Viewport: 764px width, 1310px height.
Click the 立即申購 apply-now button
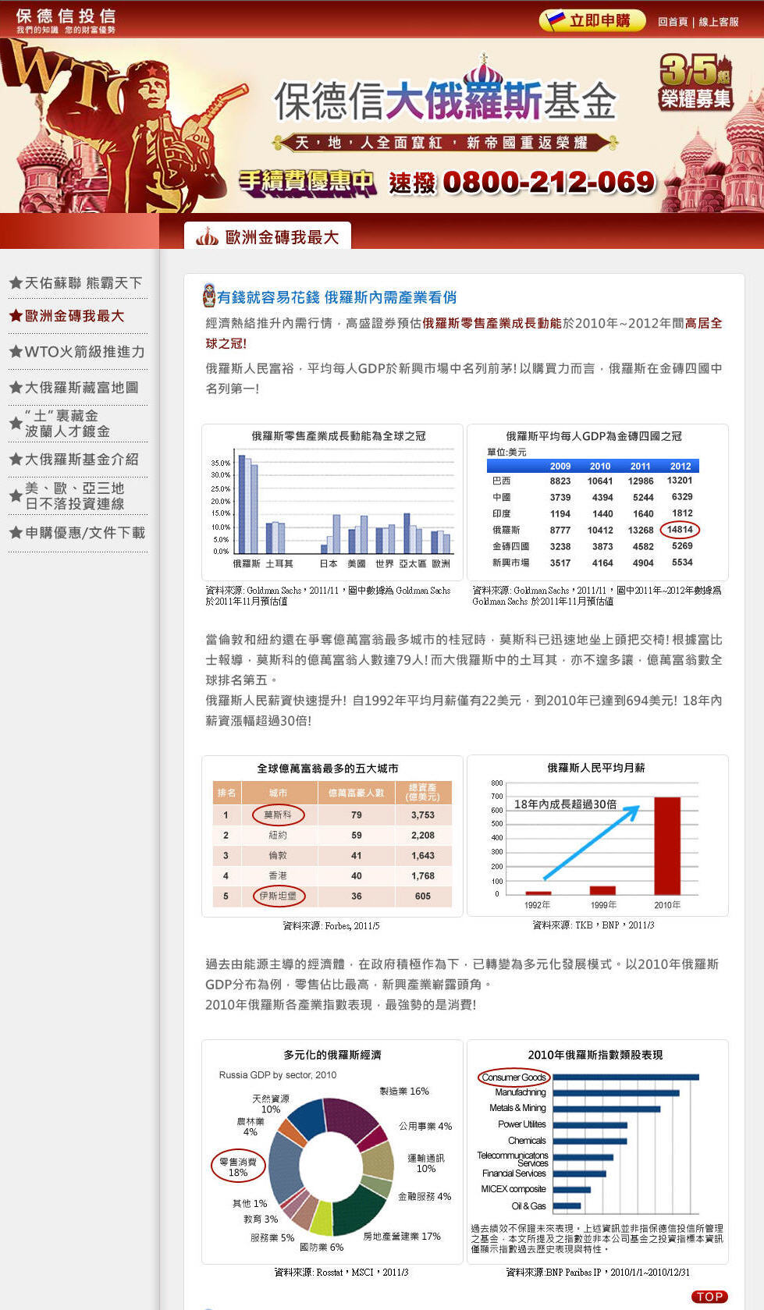pyautogui.click(x=592, y=20)
